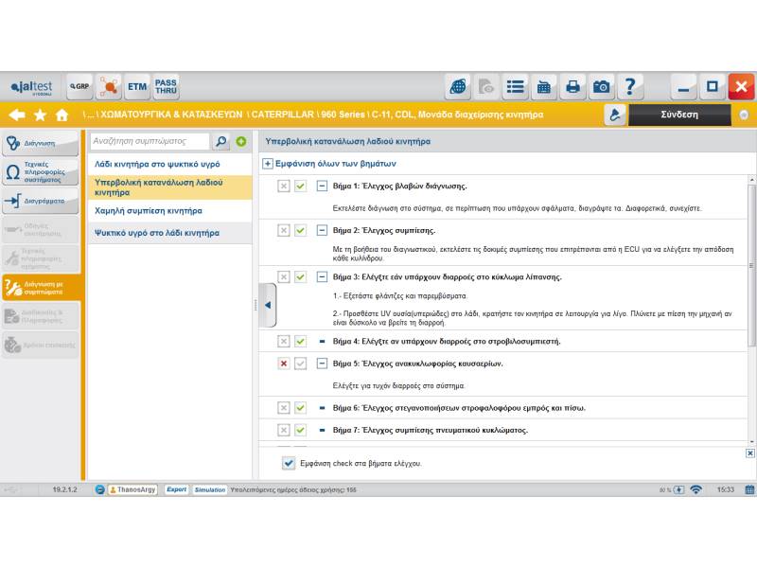Click the 'Αναζήτηση συμπτώματος' search field
757x568 pixels.
[x=150, y=142]
